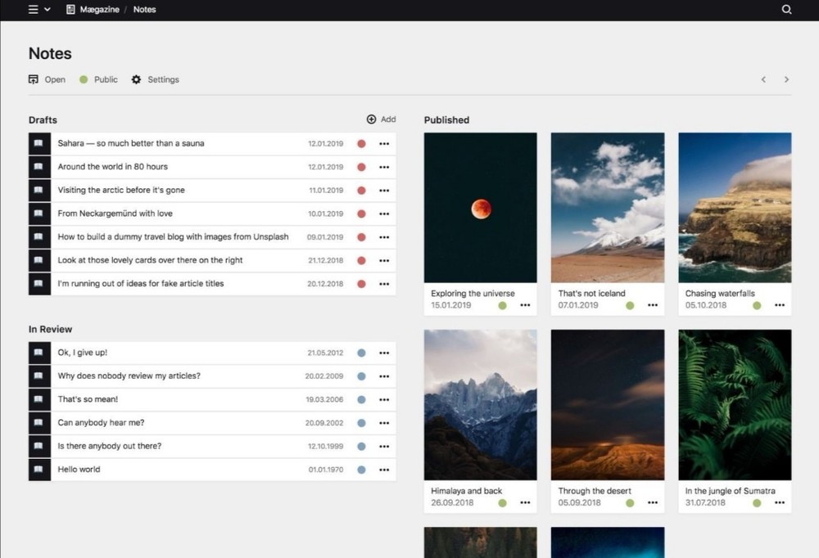Open the 'Why does nobody review my articles?' article
819x558 pixels.
(129, 376)
